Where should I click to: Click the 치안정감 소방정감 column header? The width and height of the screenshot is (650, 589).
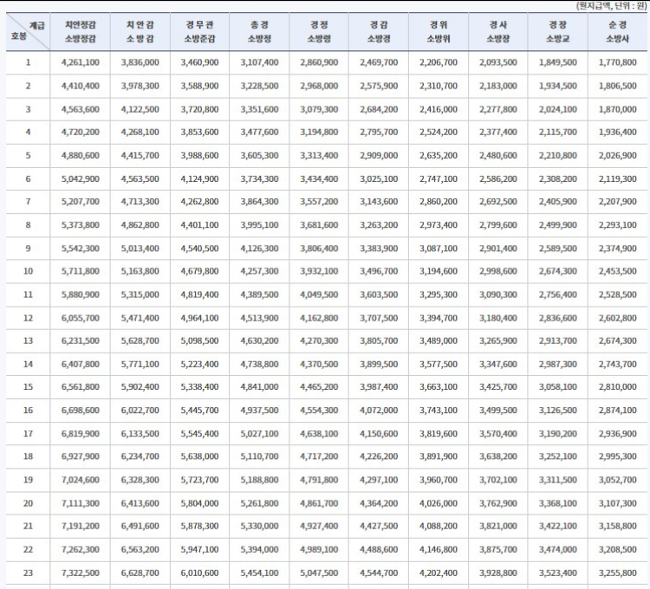click(80, 31)
